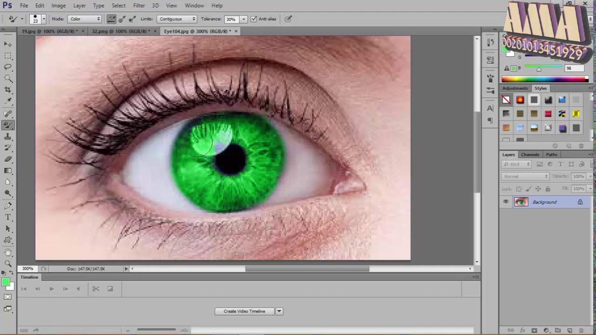Image resolution: width=596 pixels, height=335 pixels.
Task: Toggle lock transparent pixels
Action: [519, 189]
